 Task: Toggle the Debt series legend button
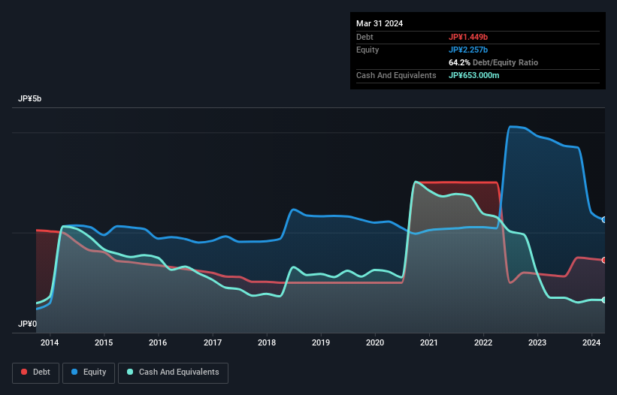(36, 372)
